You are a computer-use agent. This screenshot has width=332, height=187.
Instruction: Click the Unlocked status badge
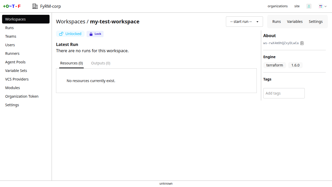70,34
